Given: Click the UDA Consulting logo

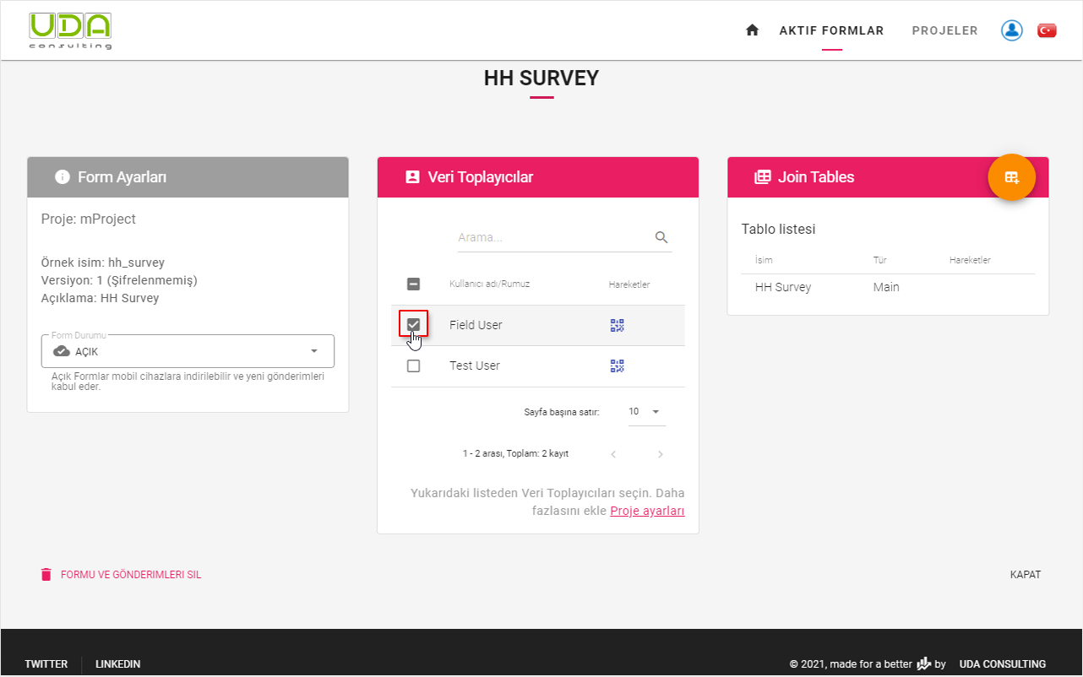Looking at the screenshot, I should coord(70,30).
